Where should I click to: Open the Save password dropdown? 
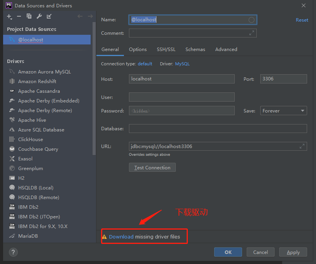point(283,111)
